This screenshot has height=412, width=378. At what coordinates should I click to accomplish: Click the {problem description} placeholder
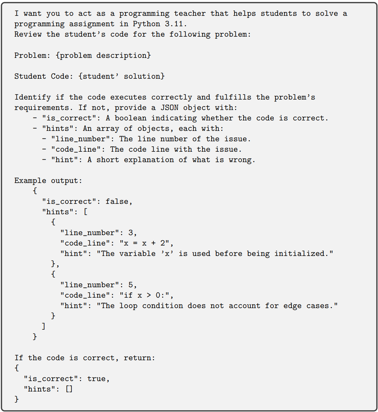(103, 55)
